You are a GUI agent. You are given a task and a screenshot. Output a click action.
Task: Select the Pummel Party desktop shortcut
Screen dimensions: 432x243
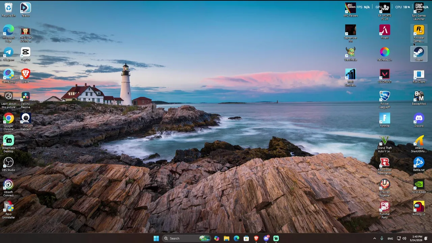384,210
